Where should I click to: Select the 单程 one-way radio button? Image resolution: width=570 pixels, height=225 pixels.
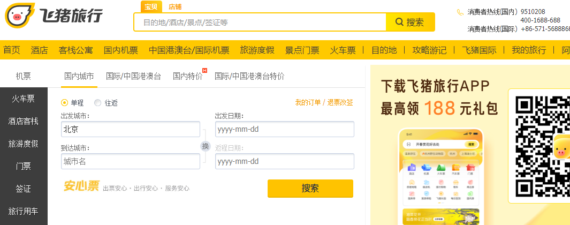[65, 103]
